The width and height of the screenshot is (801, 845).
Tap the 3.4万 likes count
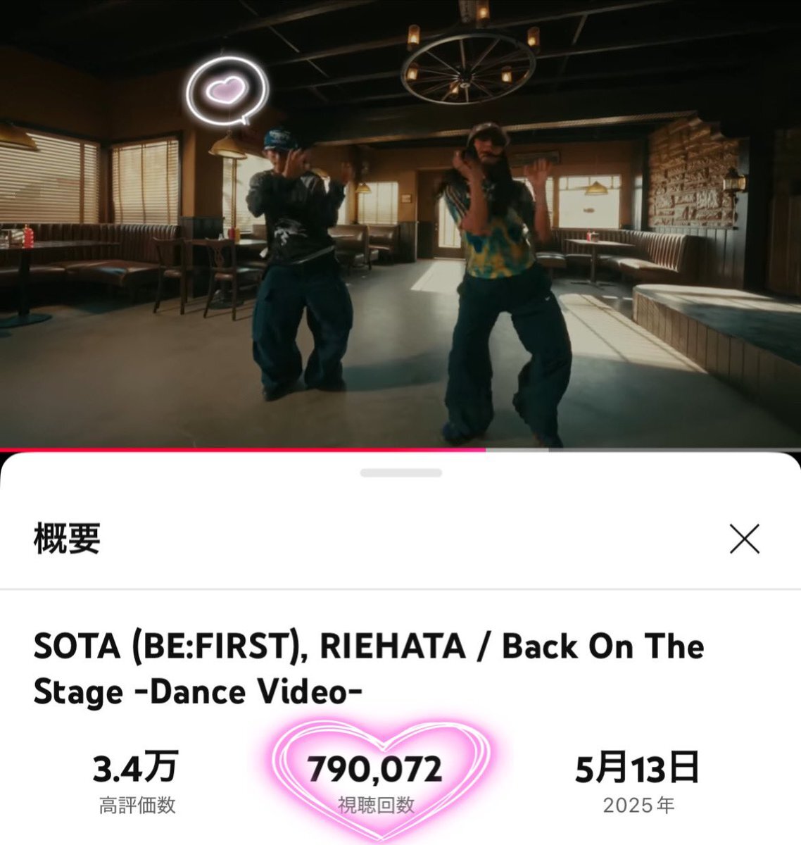coord(136,768)
